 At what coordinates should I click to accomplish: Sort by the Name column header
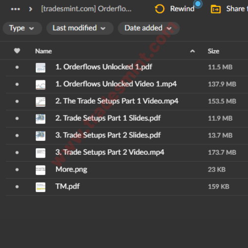(x=44, y=51)
